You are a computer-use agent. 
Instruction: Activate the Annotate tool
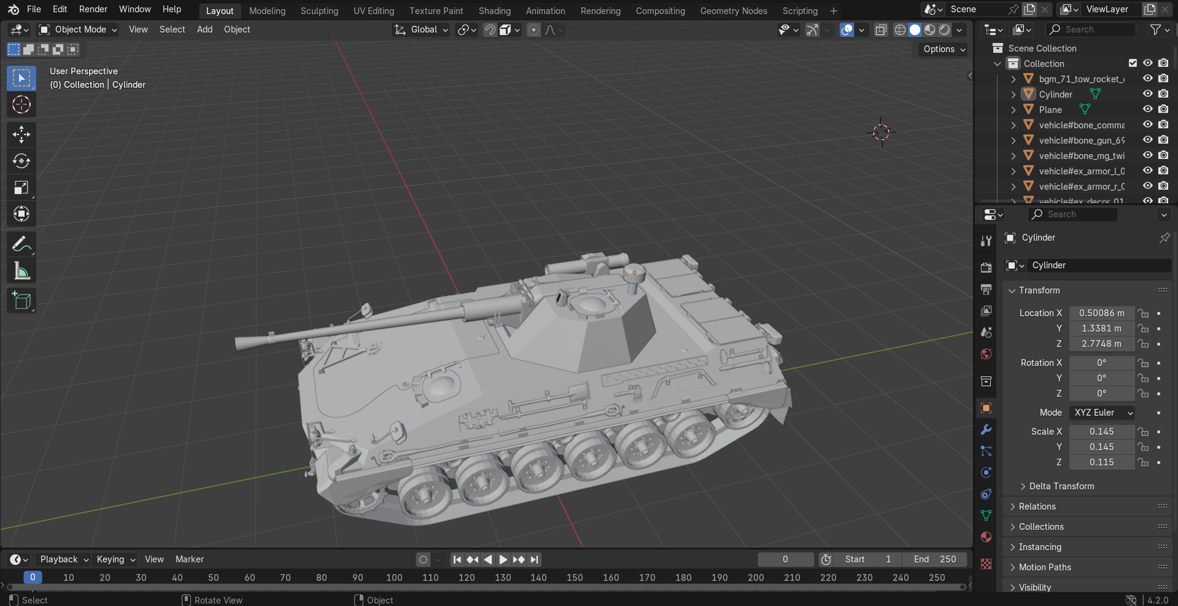tap(21, 244)
